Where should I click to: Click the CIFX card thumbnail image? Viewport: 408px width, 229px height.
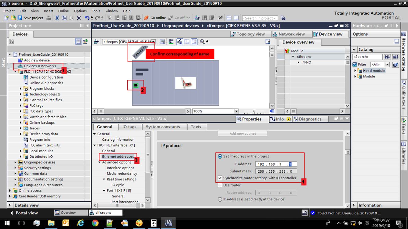186,83
